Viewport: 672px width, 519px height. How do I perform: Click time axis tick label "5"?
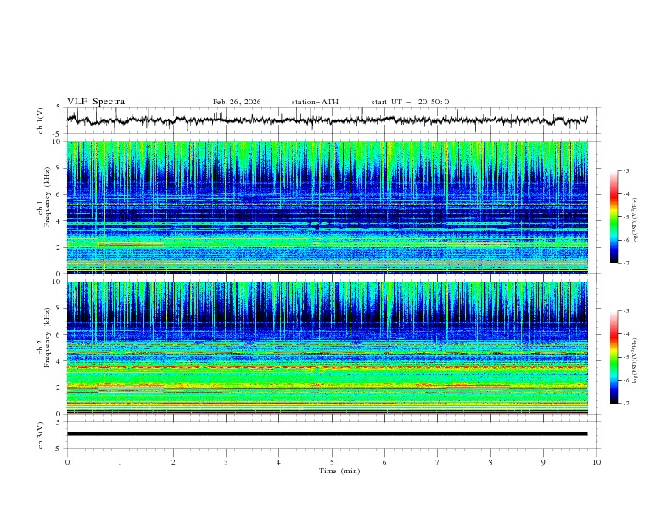point(332,462)
